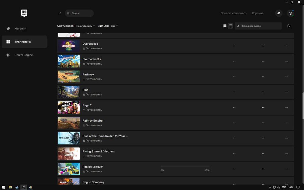The height and width of the screenshot is (190, 304).
Task: Open Rising Storm 2 three-dot options menu
Action: 287,154
